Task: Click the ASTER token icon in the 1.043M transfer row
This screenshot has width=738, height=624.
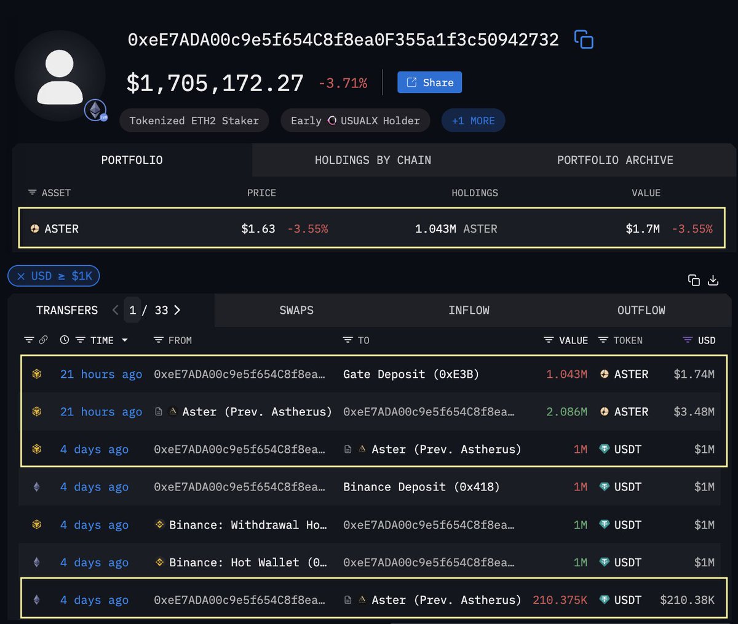Action: pyautogui.click(x=605, y=374)
